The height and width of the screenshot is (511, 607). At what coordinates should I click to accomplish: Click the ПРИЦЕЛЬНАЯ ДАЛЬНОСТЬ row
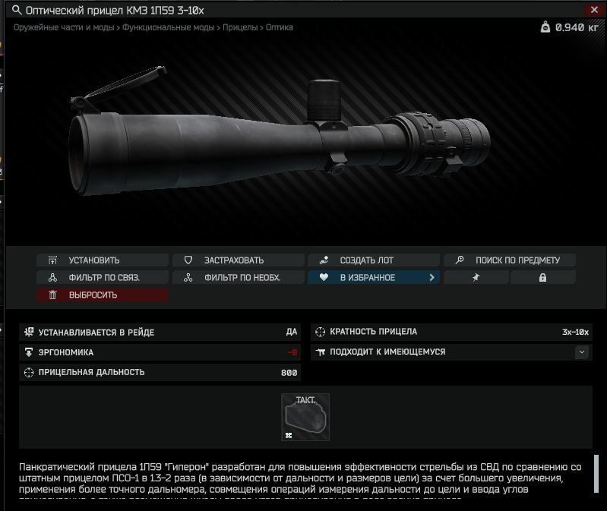click(160, 373)
